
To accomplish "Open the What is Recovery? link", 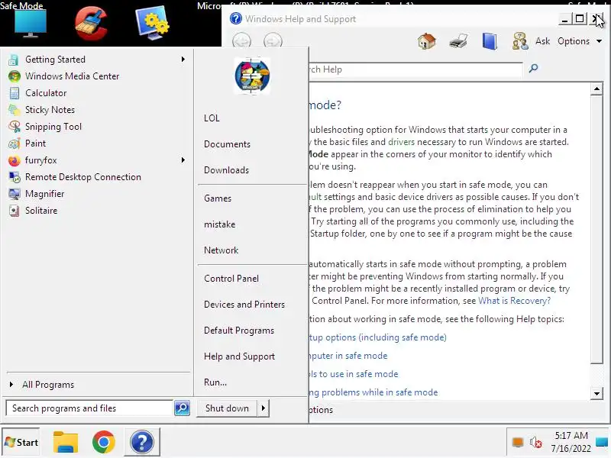I will point(514,301).
